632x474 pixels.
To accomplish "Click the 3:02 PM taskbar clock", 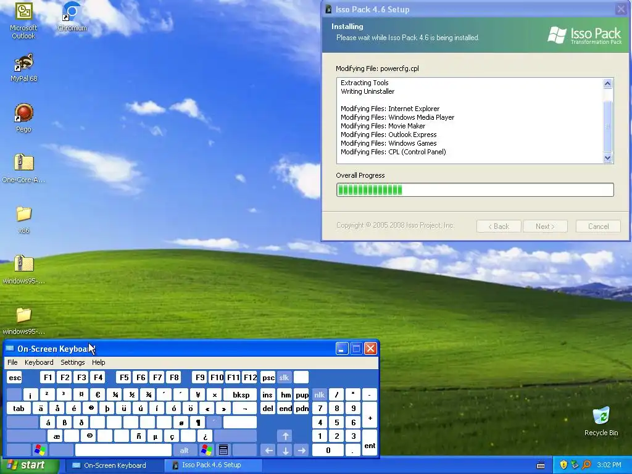I will 609,465.
